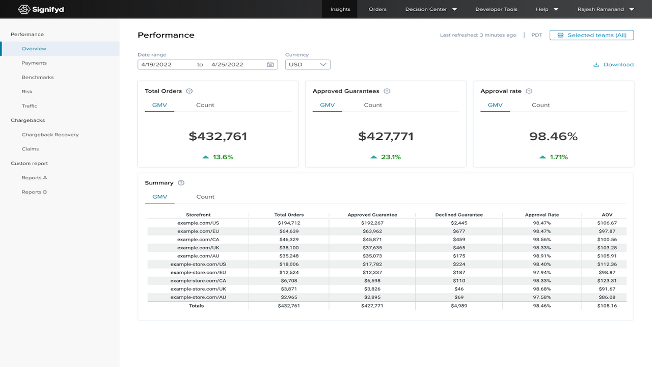Open the Orders menu item
The image size is (652, 367).
tap(377, 9)
